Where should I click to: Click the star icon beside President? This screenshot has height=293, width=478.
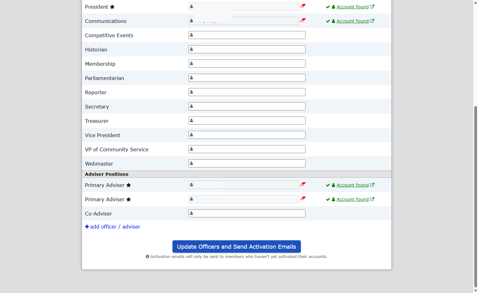(112, 7)
